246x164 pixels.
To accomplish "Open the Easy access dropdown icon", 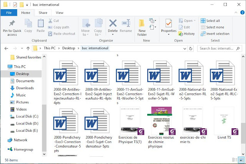I will [153, 27].
